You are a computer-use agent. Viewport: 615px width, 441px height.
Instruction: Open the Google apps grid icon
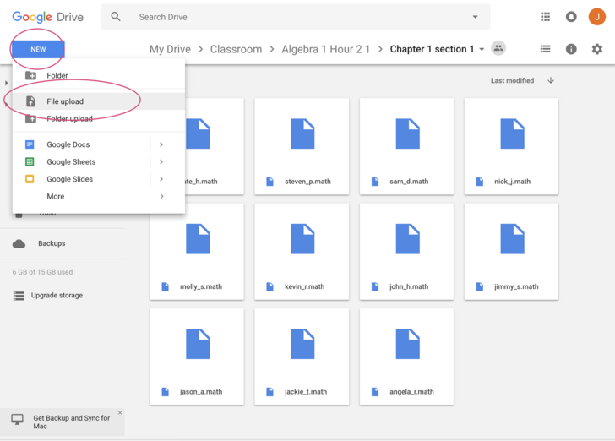click(x=545, y=17)
